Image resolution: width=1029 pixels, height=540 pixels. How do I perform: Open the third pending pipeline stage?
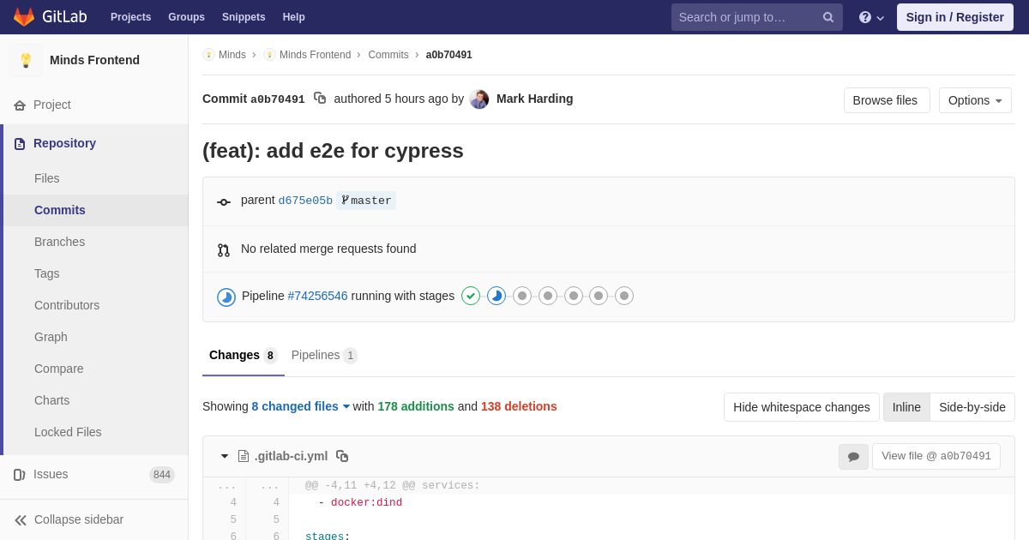pos(522,296)
